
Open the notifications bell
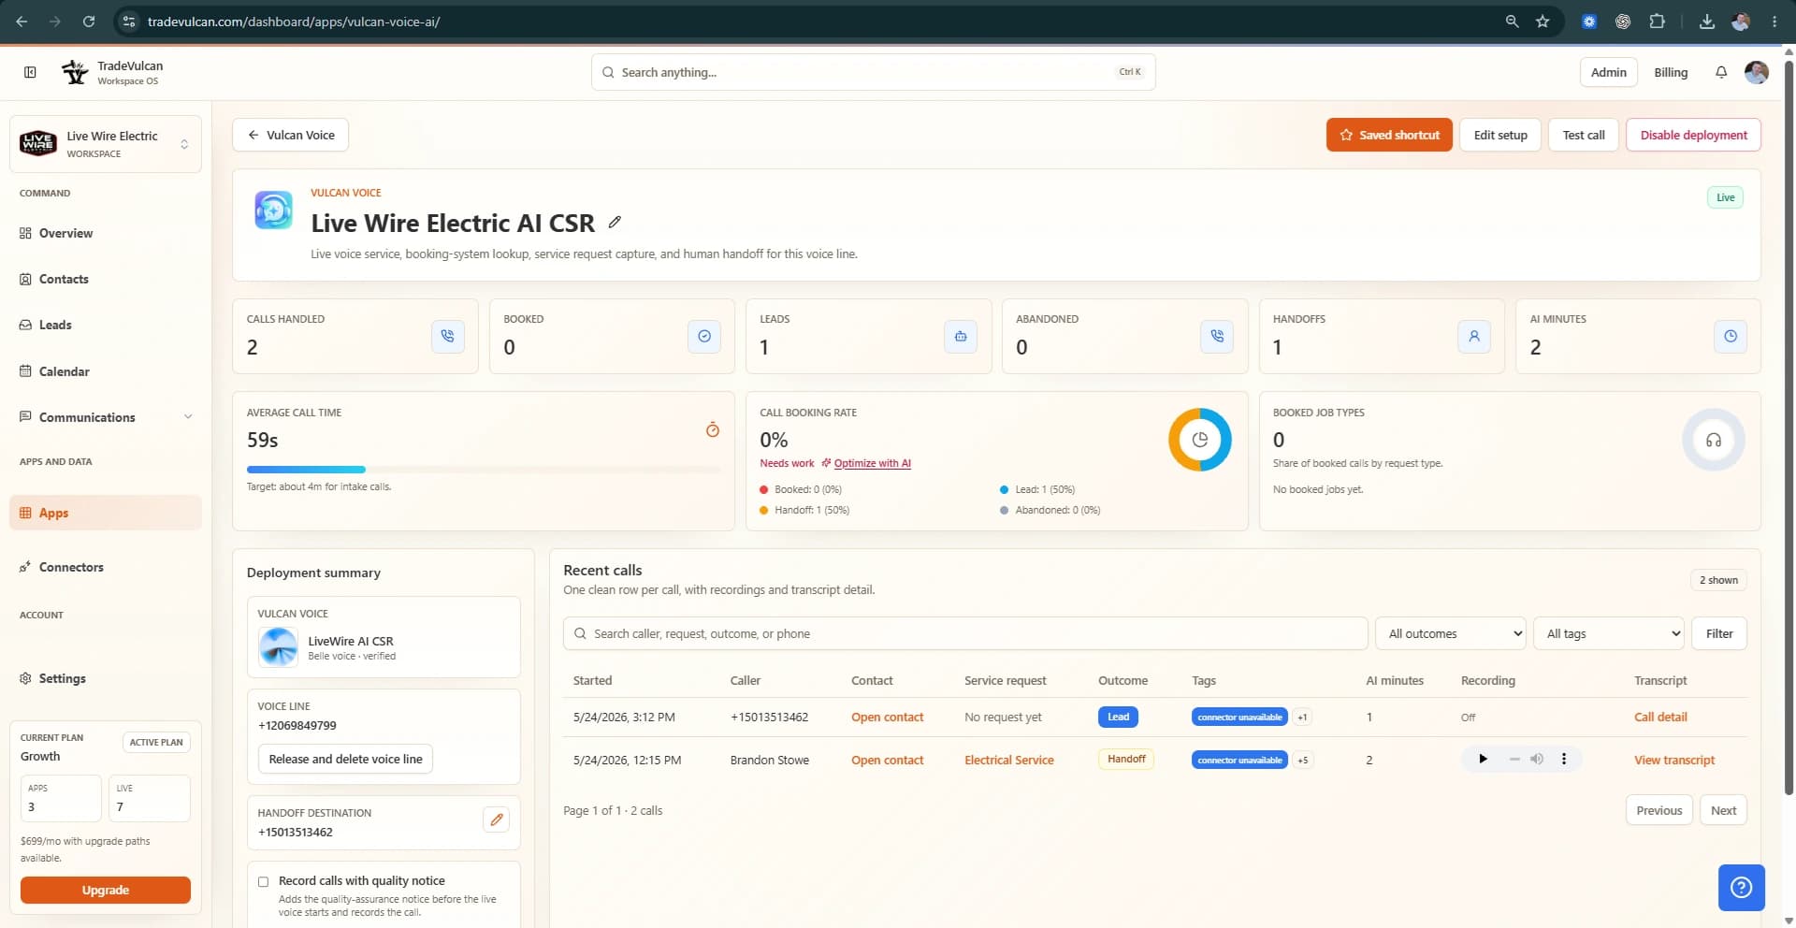(x=1721, y=72)
